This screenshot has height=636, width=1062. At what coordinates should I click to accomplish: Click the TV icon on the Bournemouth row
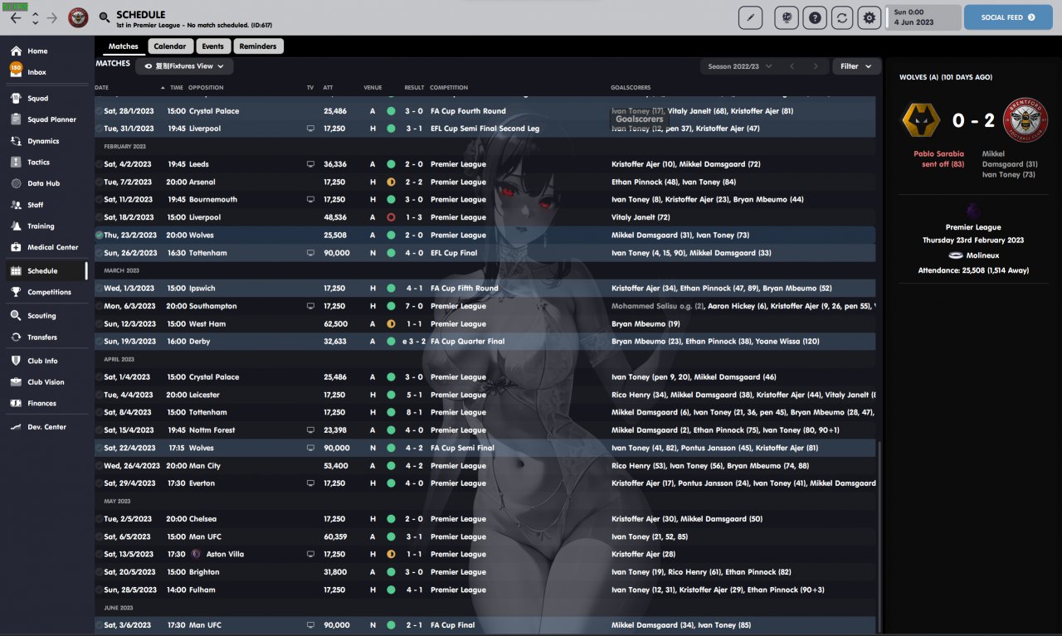tap(310, 200)
